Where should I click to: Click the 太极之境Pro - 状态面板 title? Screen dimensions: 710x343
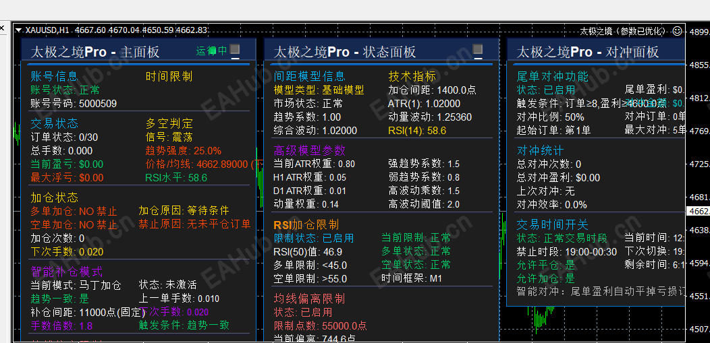pyautogui.click(x=345, y=52)
